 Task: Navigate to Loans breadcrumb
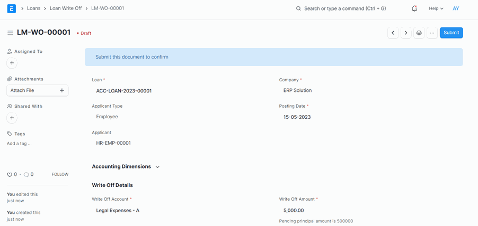(x=33, y=8)
